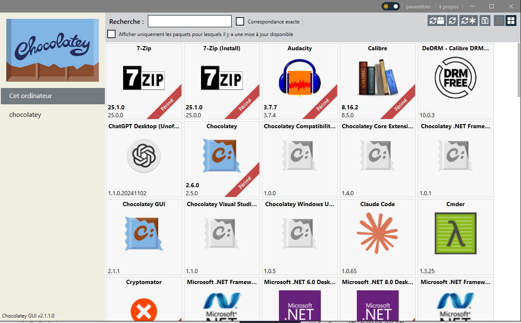Open the Claude Code package icon
The height and width of the screenshot is (323, 521).
tap(377, 233)
